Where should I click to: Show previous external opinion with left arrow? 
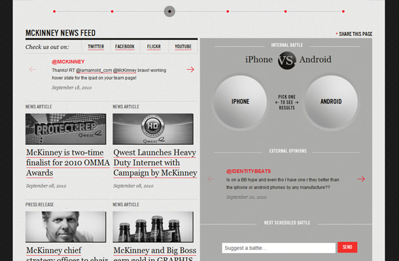[211, 179]
